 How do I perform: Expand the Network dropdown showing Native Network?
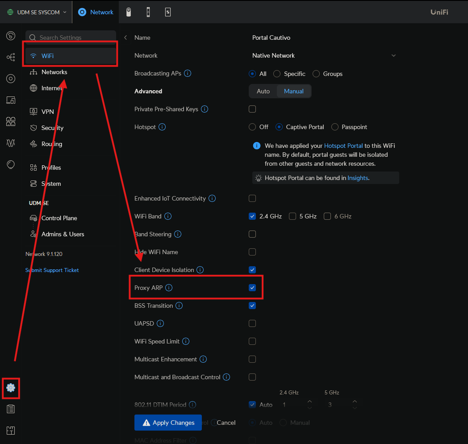[x=324, y=55]
